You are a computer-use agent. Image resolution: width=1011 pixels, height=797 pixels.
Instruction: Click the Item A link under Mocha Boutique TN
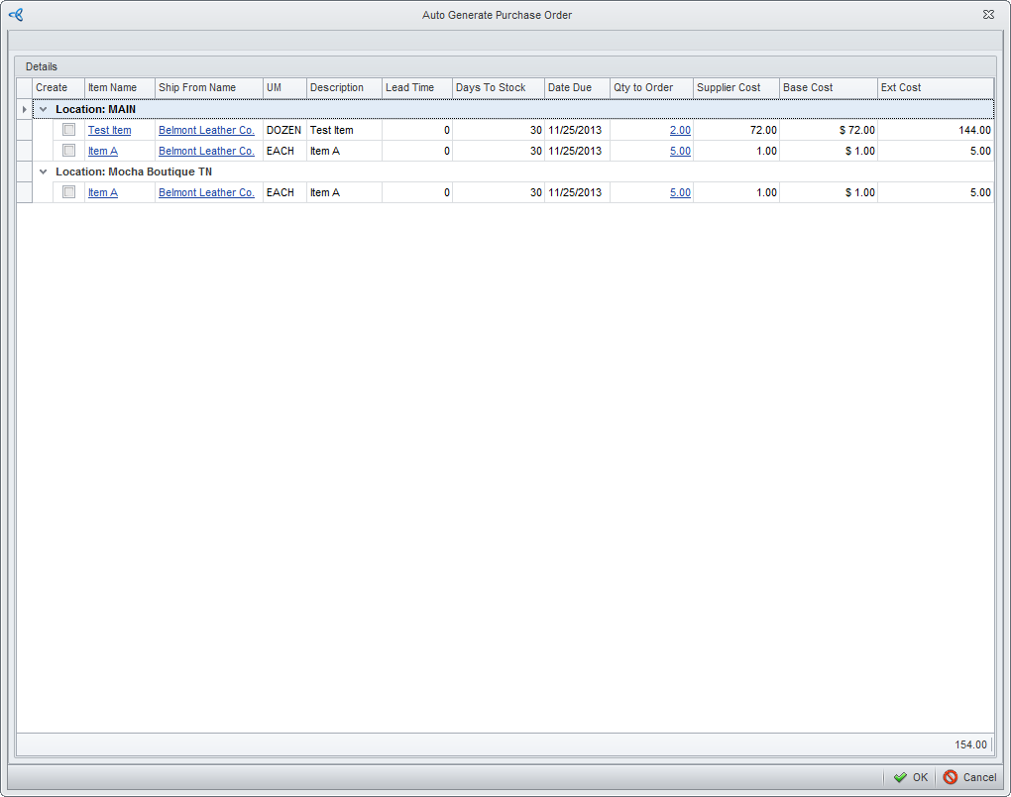click(x=103, y=192)
